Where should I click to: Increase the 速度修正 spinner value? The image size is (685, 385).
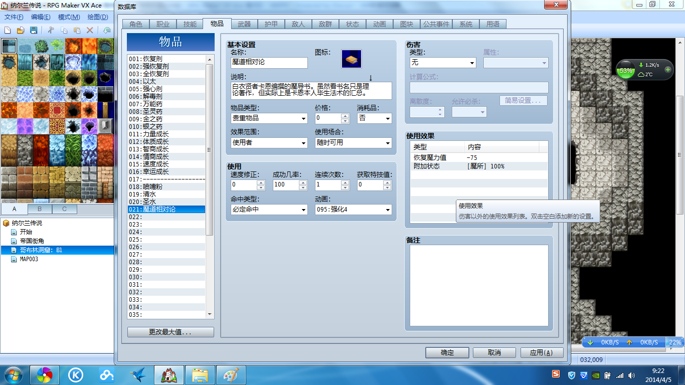[261, 182]
